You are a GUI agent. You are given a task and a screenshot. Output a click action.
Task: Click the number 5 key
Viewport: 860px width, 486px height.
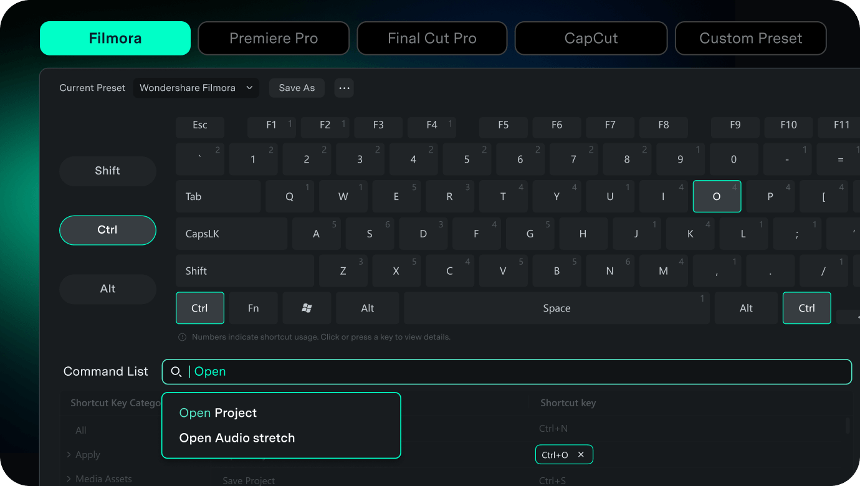click(x=467, y=160)
